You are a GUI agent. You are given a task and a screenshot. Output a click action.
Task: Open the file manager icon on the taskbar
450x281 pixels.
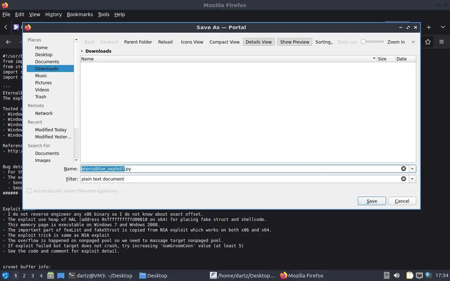coord(50,275)
